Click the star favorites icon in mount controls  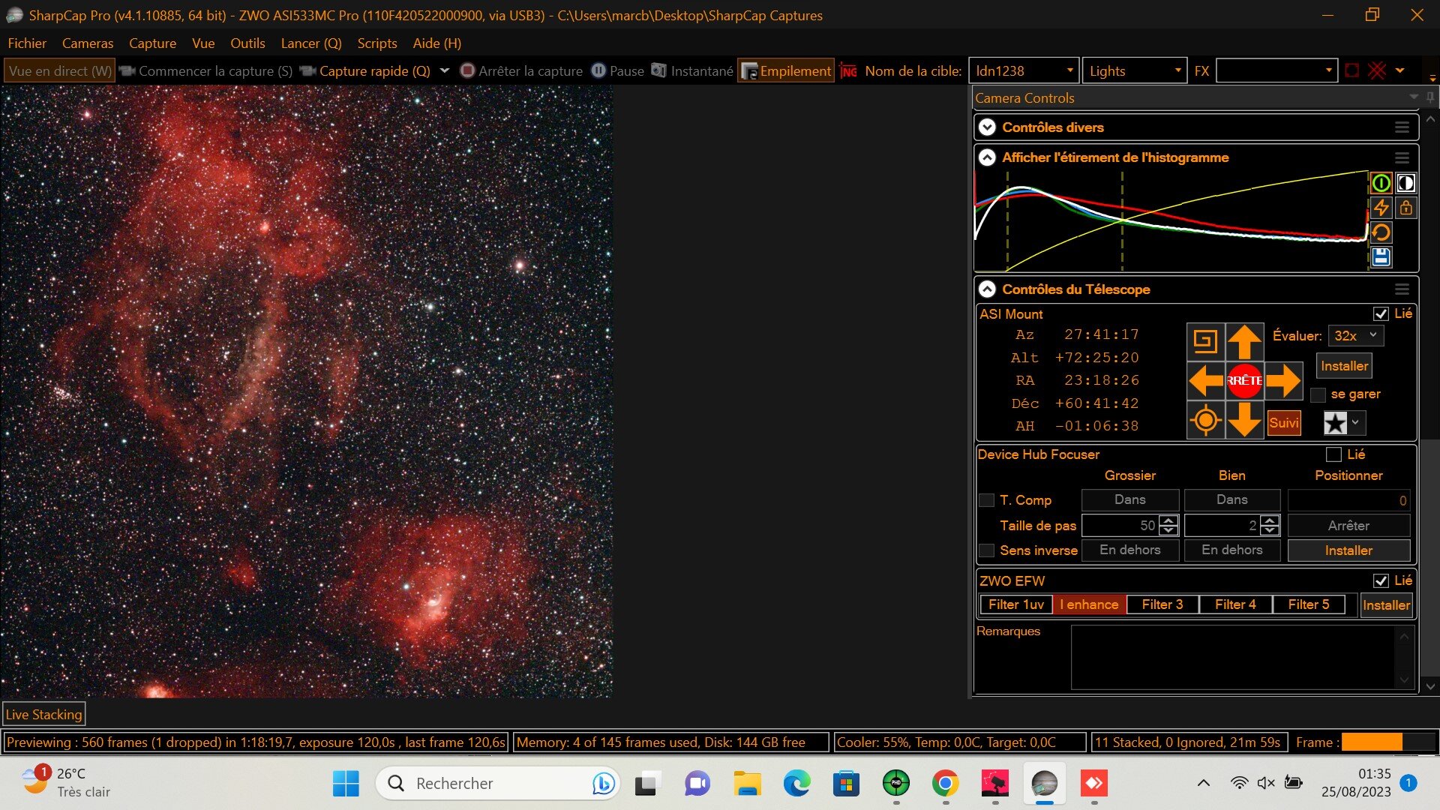pos(1335,423)
